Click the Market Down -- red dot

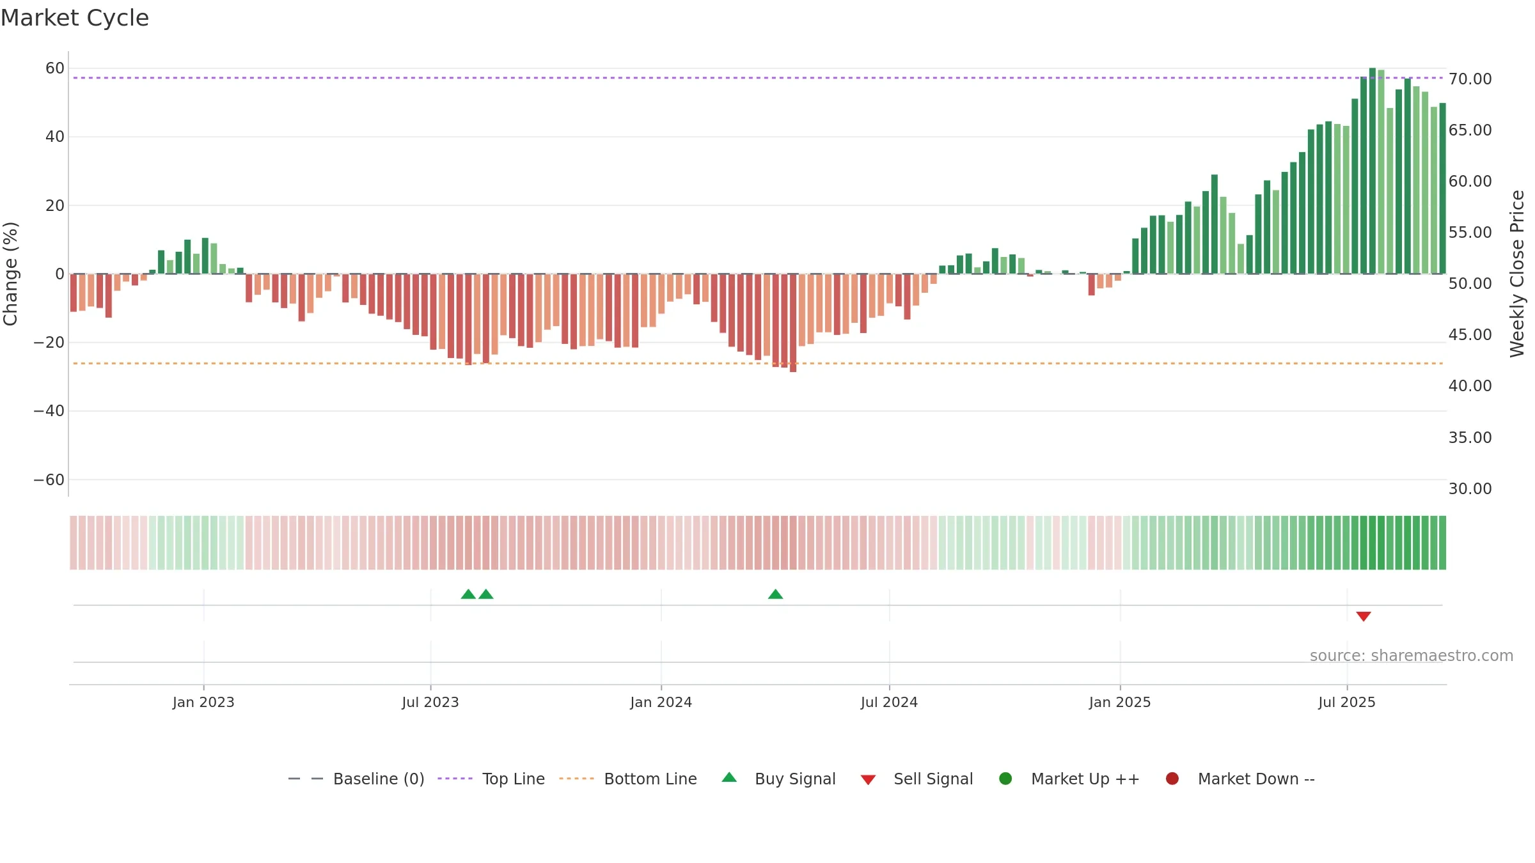pyautogui.click(x=1172, y=779)
